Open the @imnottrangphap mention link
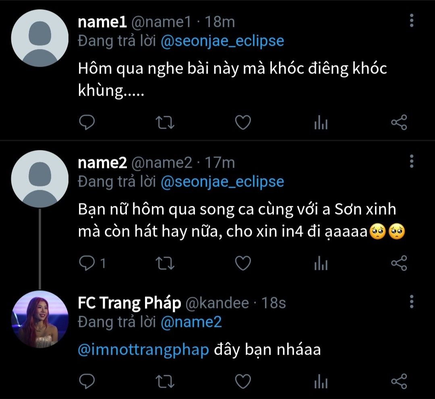The image size is (435, 399). click(x=143, y=350)
